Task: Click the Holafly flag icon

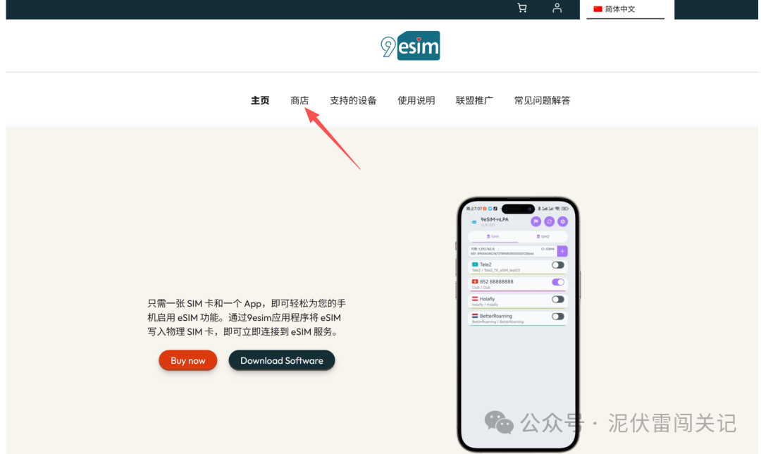Action: (x=475, y=299)
